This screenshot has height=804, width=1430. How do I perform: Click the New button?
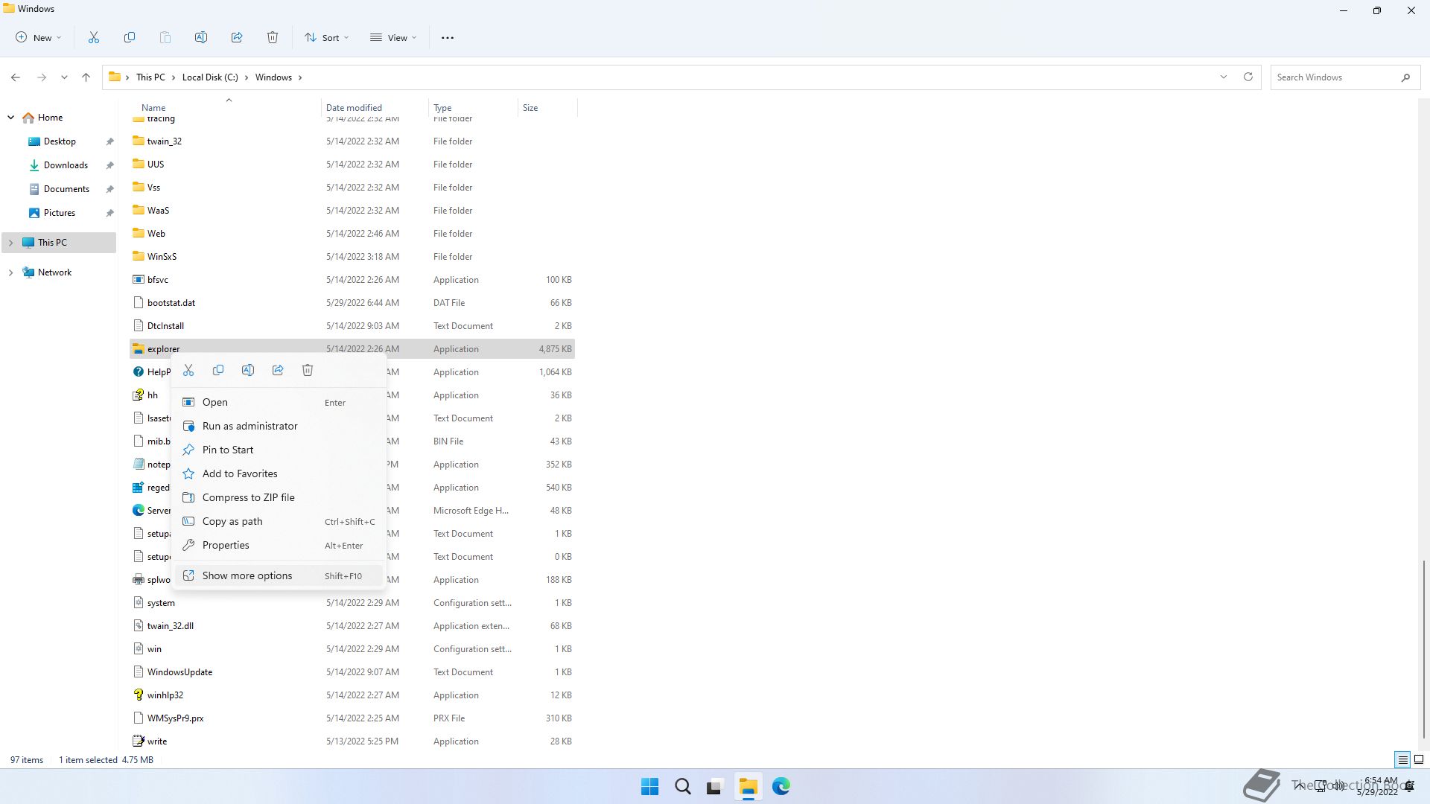[39, 37]
